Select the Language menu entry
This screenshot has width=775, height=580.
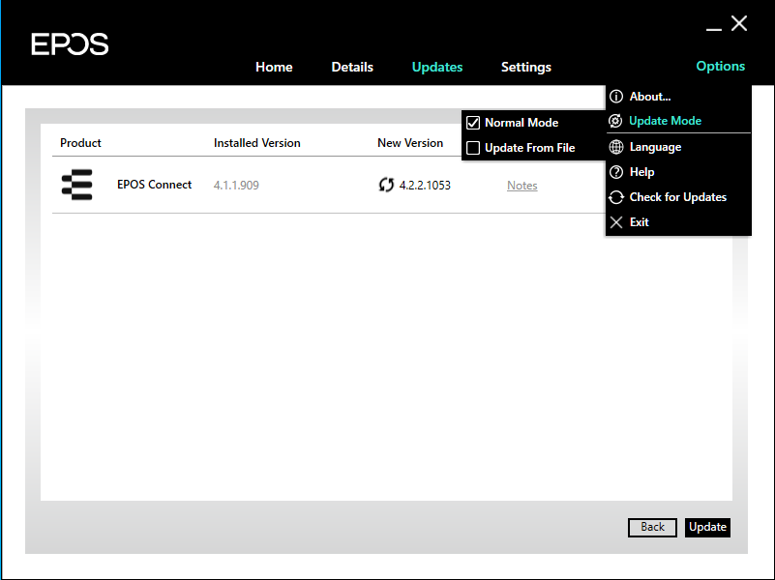pyautogui.click(x=678, y=147)
